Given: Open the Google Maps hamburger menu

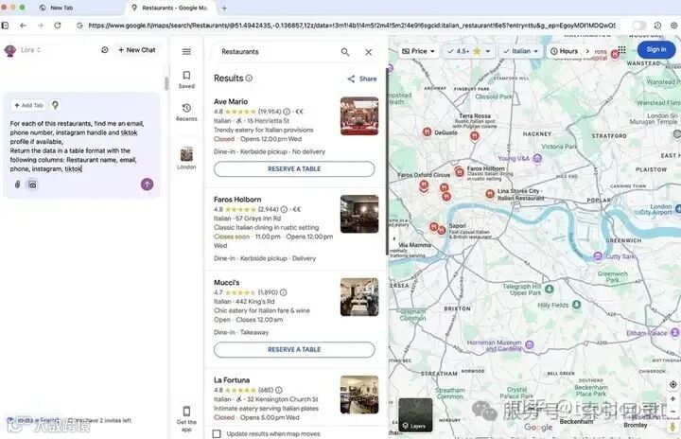Looking at the screenshot, I should tap(186, 52).
